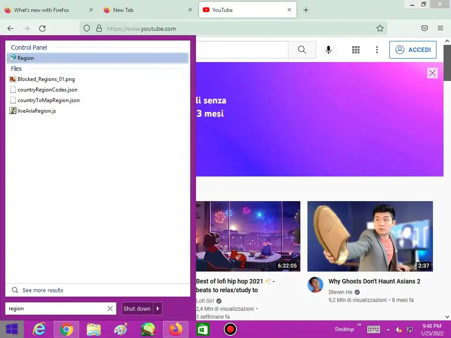Click See more results link
This screenshot has width=451, height=338.
[x=43, y=290]
